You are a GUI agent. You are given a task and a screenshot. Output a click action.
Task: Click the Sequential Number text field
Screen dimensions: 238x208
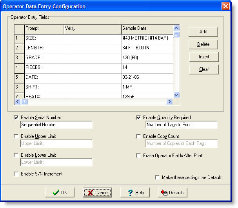point(56,125)
